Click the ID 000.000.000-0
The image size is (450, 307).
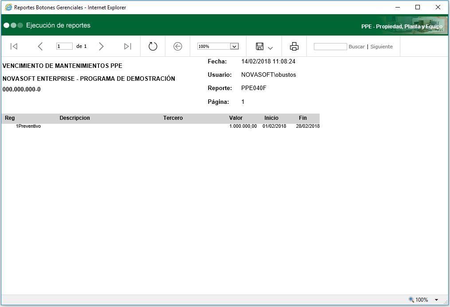click(x=22, y=89)
